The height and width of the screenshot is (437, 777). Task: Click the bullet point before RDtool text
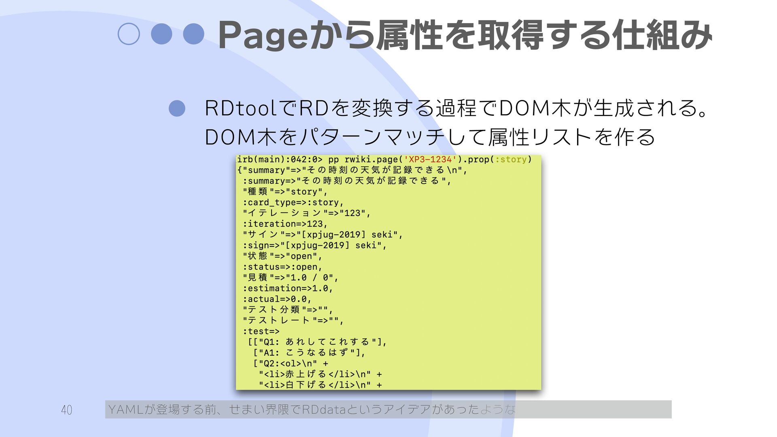pos(177,108)
